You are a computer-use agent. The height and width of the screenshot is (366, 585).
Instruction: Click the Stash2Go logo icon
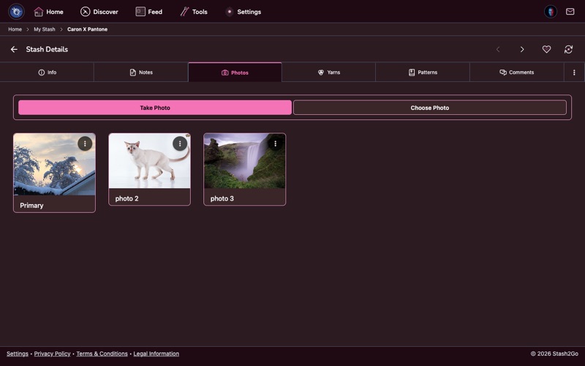click(x=16, y=12)
